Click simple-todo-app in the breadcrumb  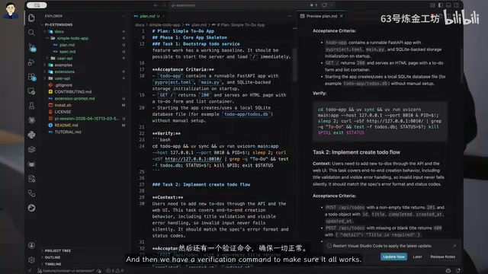pos(165,25)
